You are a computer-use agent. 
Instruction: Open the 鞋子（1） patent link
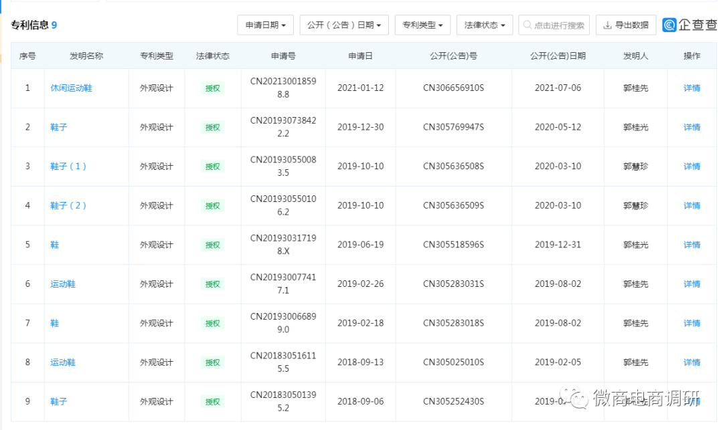click(68, 167)
